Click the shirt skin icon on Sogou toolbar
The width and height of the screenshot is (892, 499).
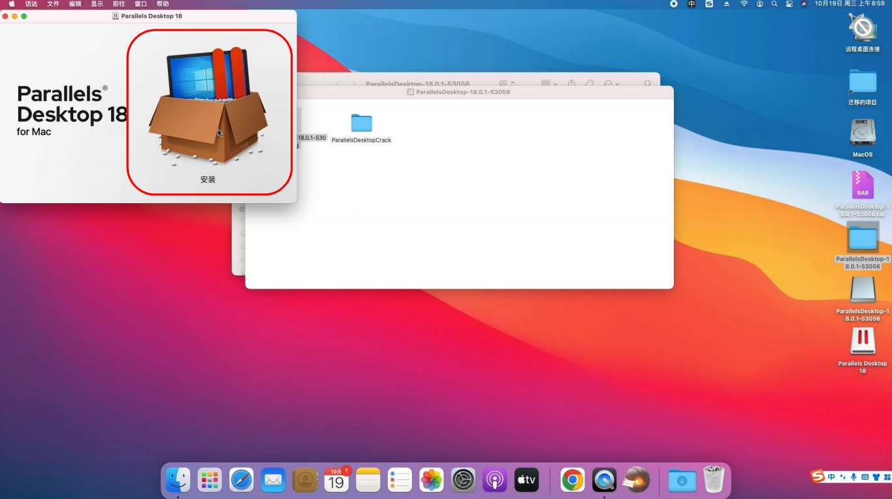[876, 477]
